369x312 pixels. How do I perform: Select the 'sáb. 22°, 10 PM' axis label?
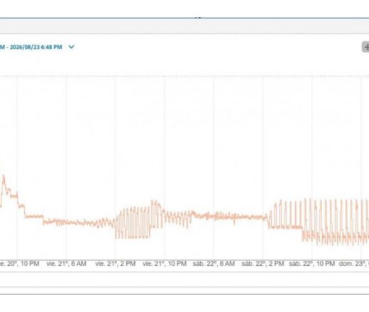click(x=312, y=264)
